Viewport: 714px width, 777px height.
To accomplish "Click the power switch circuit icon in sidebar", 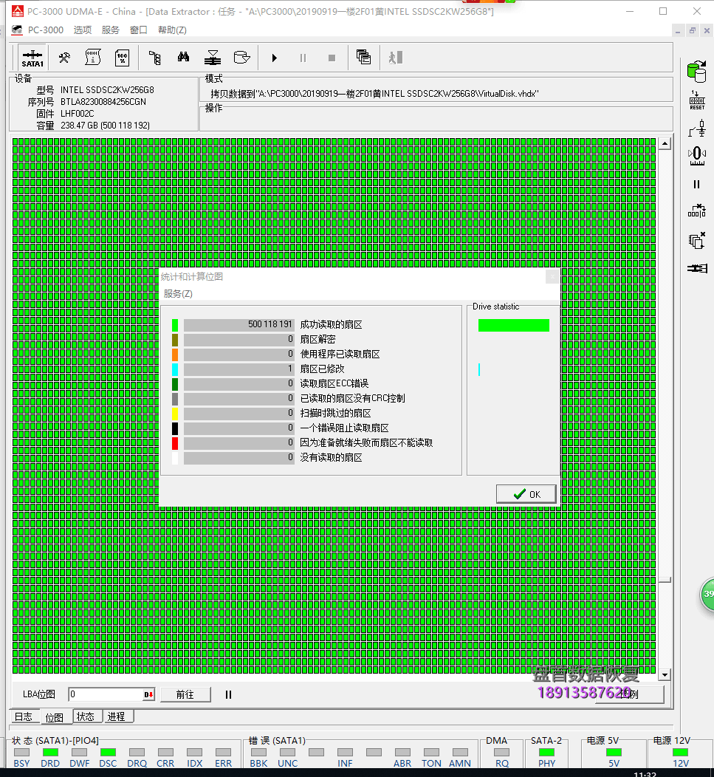I will tap(696, 129).
